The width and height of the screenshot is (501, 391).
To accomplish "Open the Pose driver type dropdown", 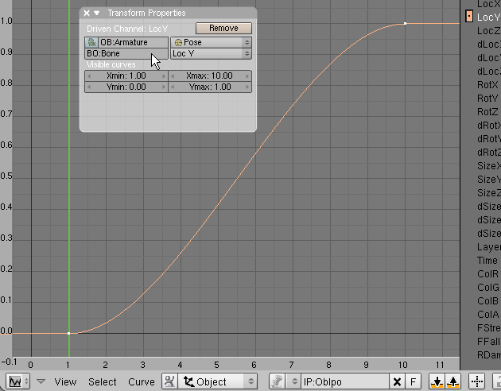I will (x=212, y=42).
